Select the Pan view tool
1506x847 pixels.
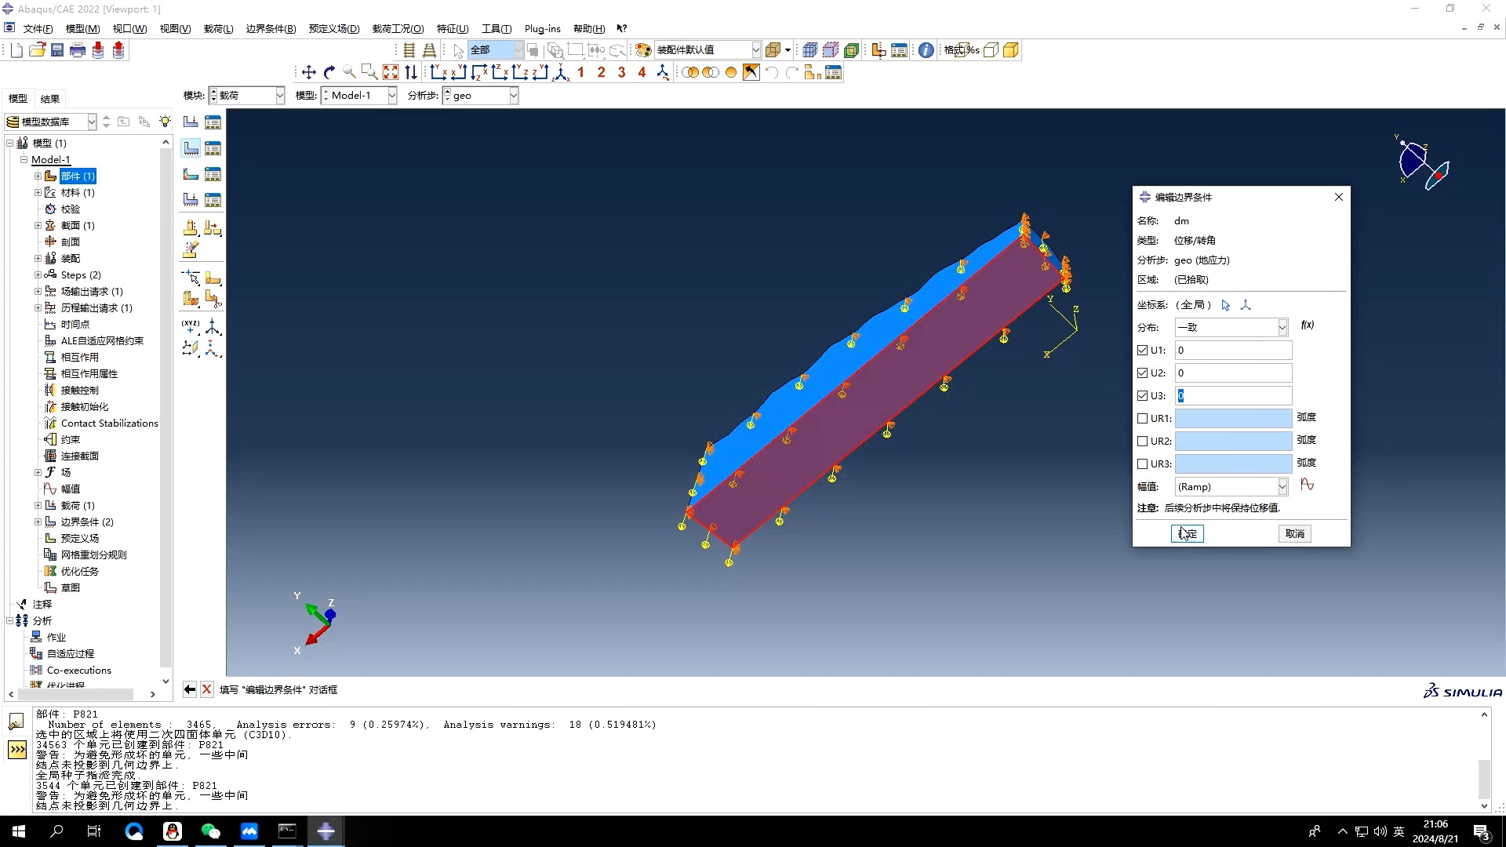309,72
